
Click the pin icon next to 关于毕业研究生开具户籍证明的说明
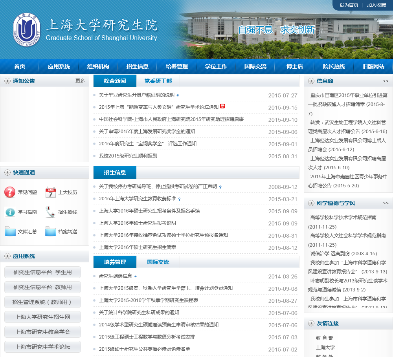[x=178, y=95]
